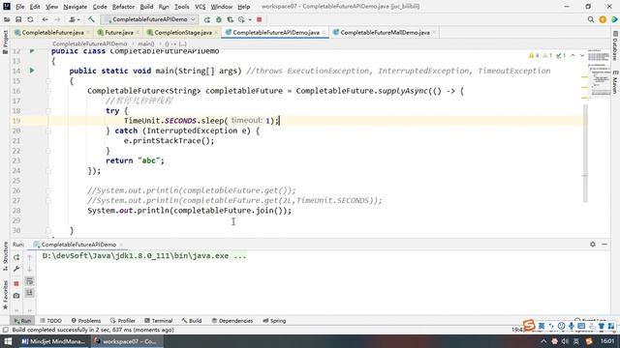Open the Dependencies tool window
Viewport: 620px width, 348px height.
click(232, 321)
